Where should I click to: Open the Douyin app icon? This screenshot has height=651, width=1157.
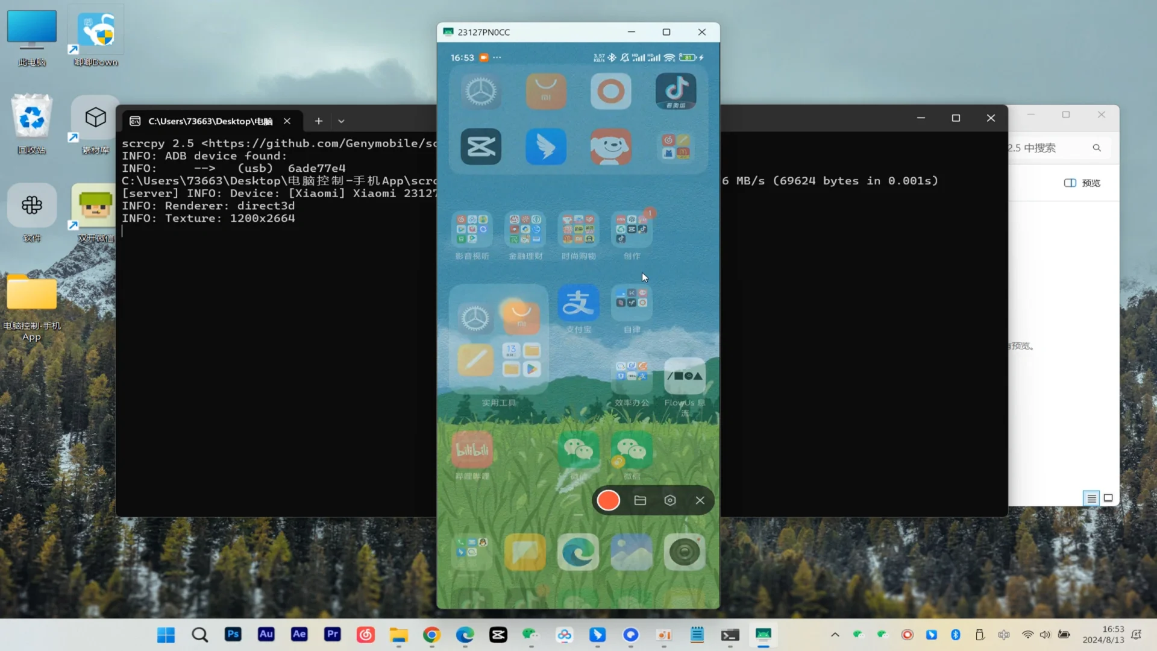pos(676,91)
